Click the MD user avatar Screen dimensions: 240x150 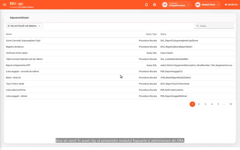[x=198, y=4]
